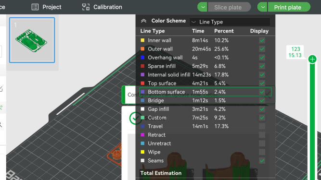Image resolution: width=321 pixels, height=180 pixels.
Task: Enable Unretract display checkbox
Action: [x=262, y=144]
